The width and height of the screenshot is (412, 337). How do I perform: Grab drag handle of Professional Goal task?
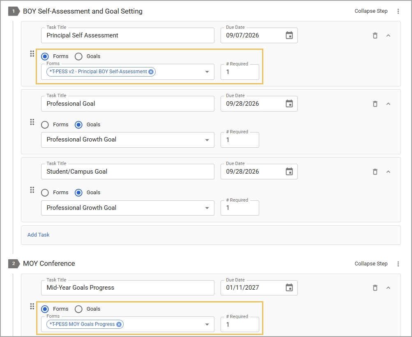(32, 122)
